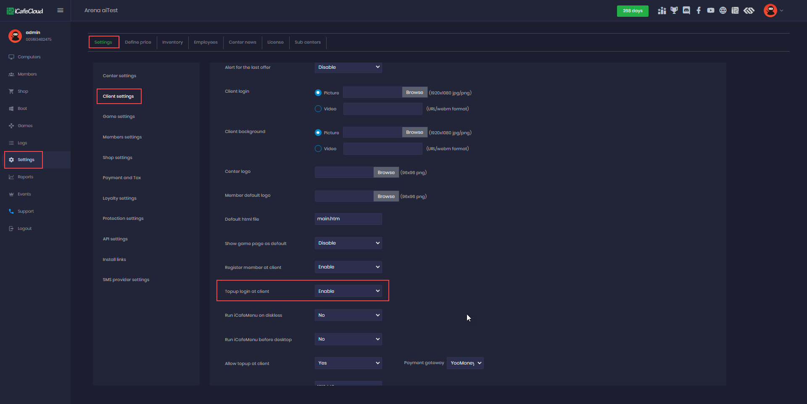Click the Default html file input field
Screen dimensions: 807x404
coord(348,219)
